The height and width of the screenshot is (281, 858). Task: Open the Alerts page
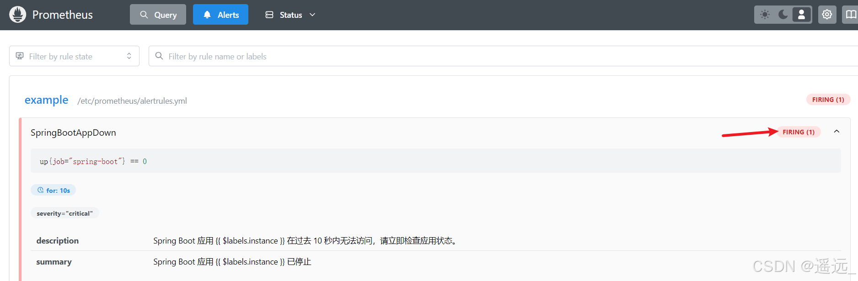(x=220, y=15)
